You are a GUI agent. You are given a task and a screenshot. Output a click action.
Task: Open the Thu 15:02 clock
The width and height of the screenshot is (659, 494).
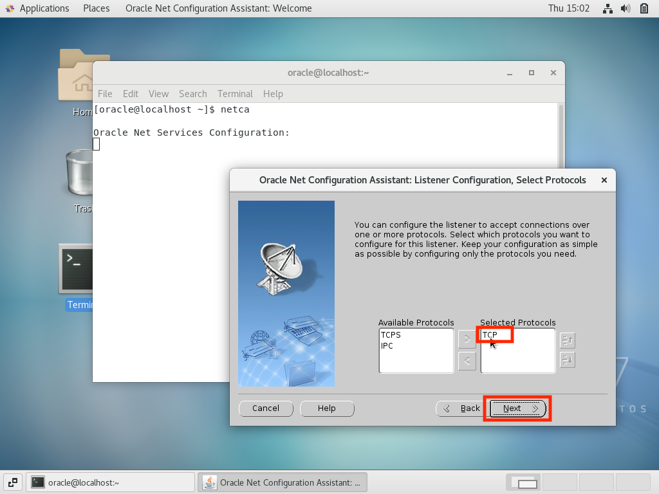point(569,8)
